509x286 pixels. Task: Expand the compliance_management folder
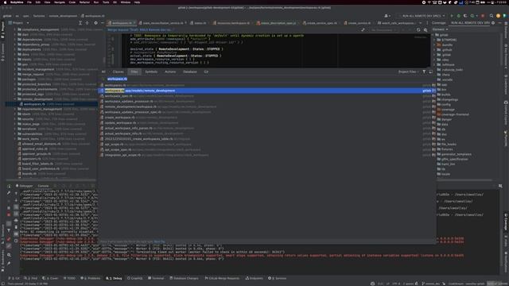[15, 29]
